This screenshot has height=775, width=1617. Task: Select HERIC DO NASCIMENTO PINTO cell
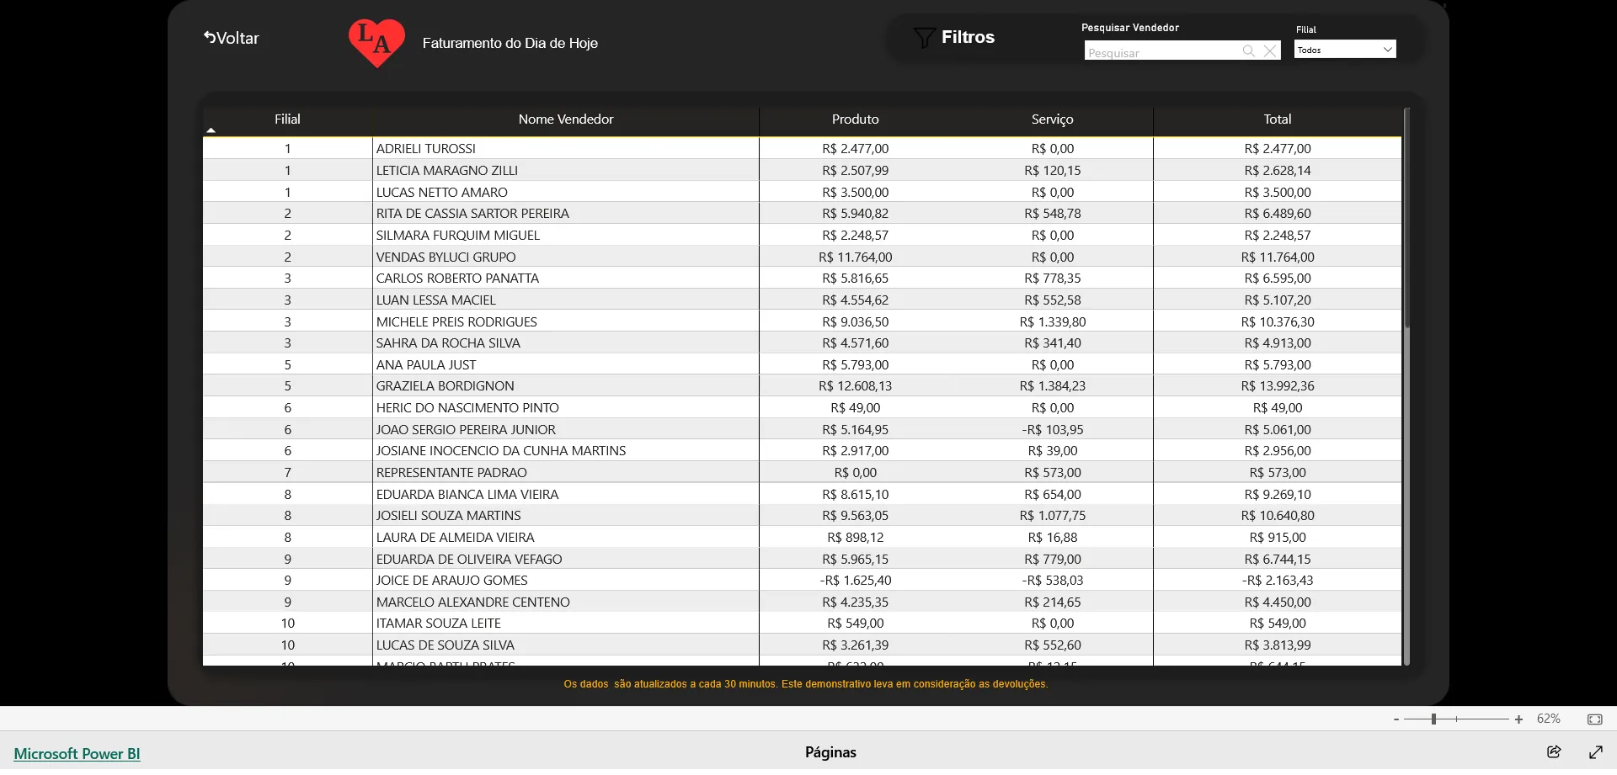[565, 408]
